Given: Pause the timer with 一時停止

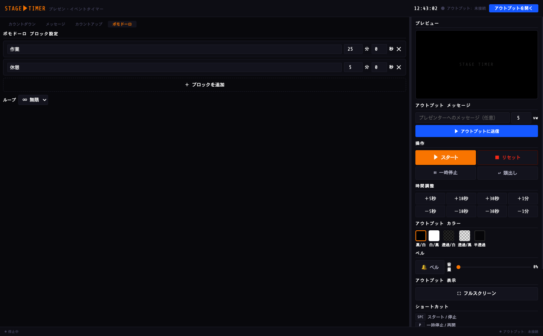Looking at the screenshot, I should tap(446, 173).
